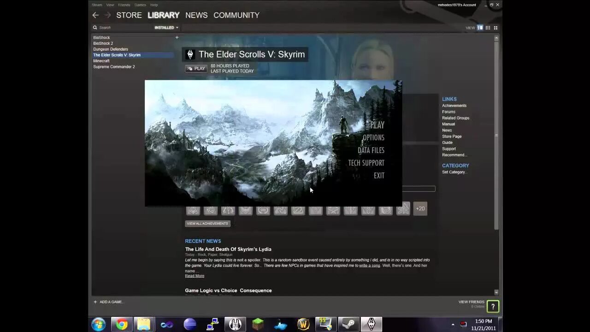The image size is (590, 332).
Task: Open the infinity-symbol taskbar app
Action: pos(166,324)
